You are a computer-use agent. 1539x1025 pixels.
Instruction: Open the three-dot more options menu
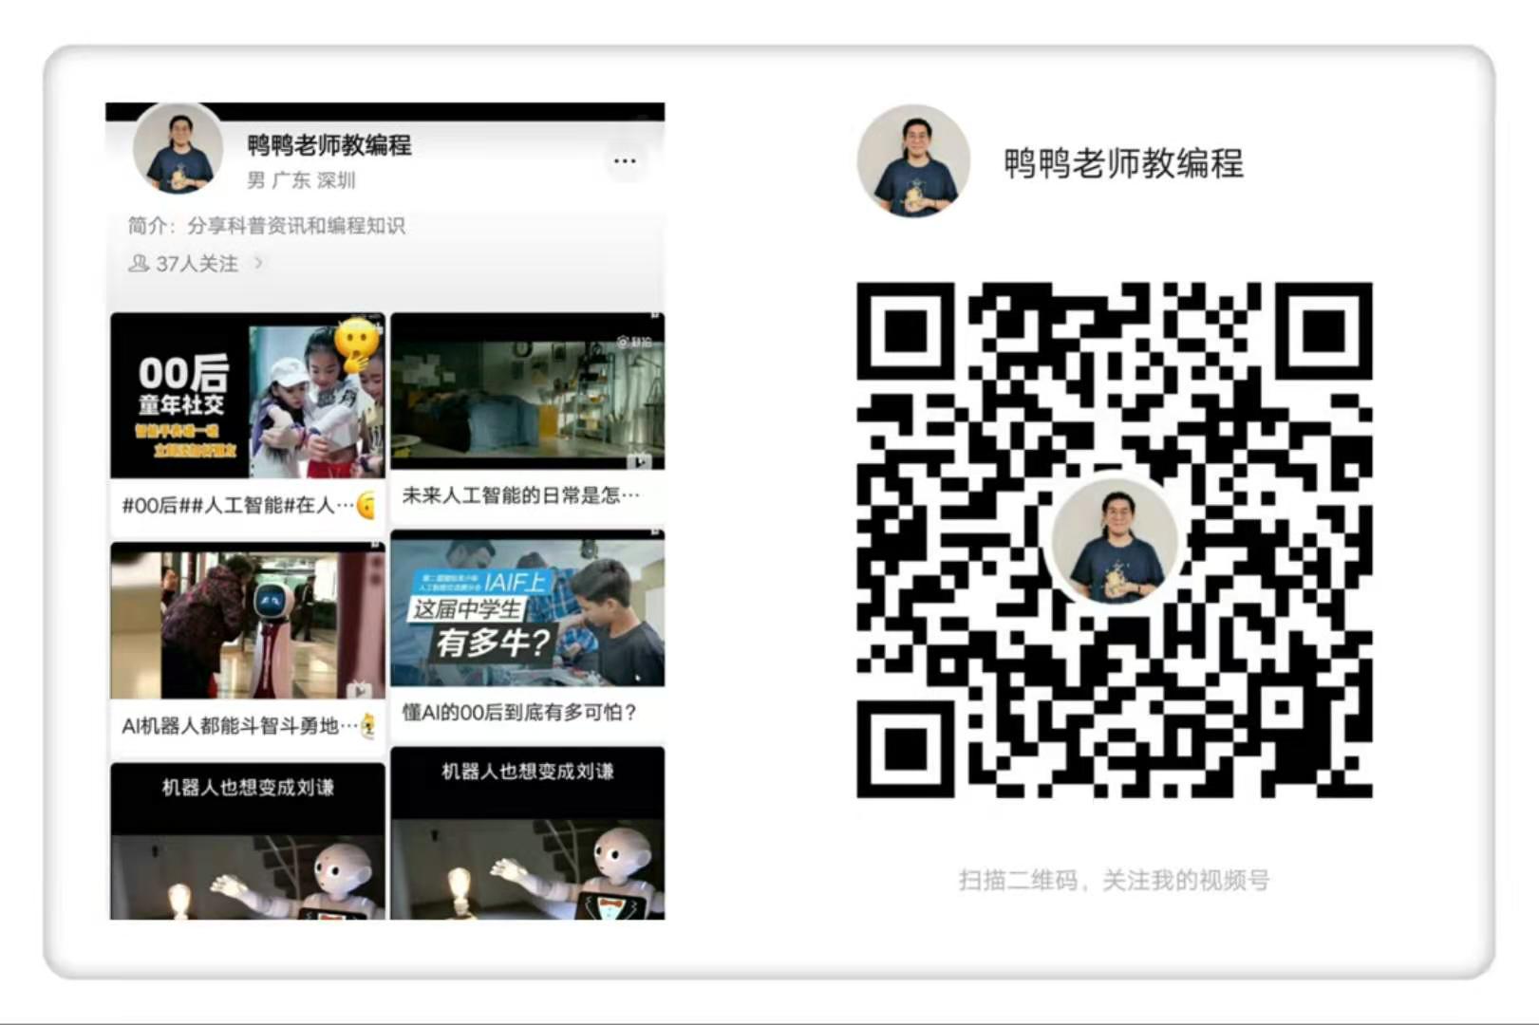tap(625, 160)
